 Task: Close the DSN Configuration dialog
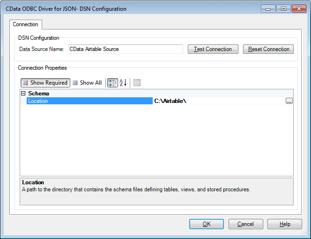coord(298,9)
